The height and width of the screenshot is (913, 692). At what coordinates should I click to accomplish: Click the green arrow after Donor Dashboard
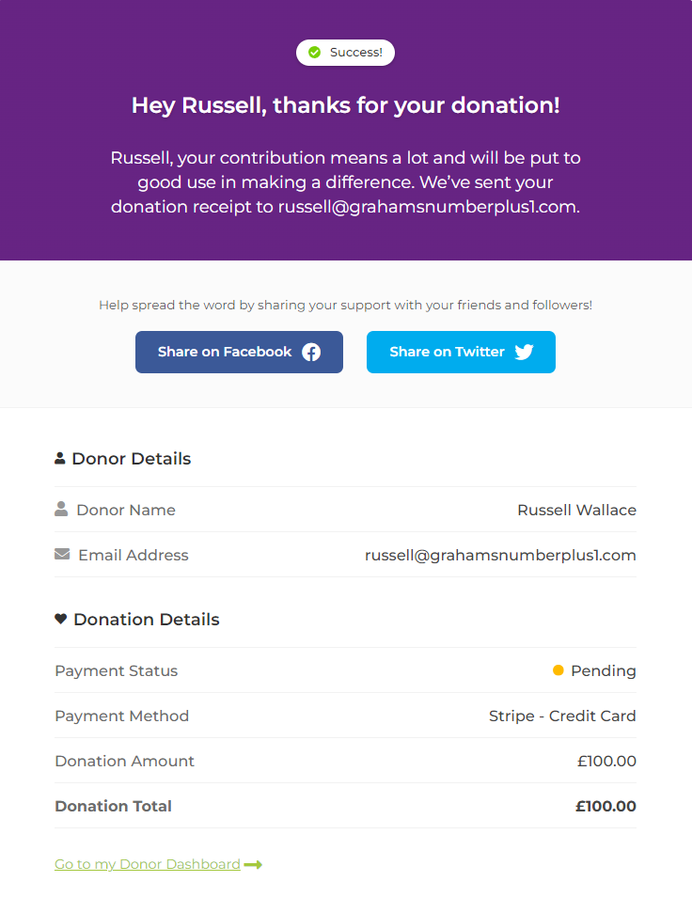tap(253, 865)
